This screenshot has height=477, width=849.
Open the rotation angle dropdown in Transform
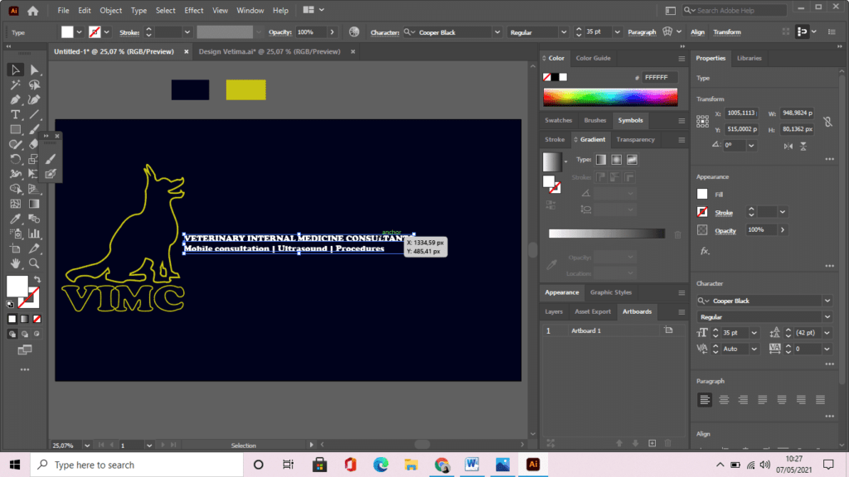coord(751,146)
